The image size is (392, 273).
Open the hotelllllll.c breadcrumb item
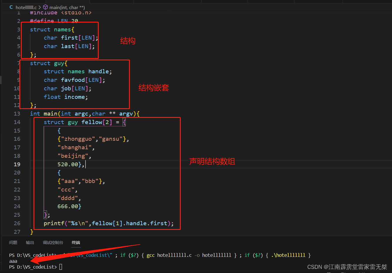(x=26, y=7)
